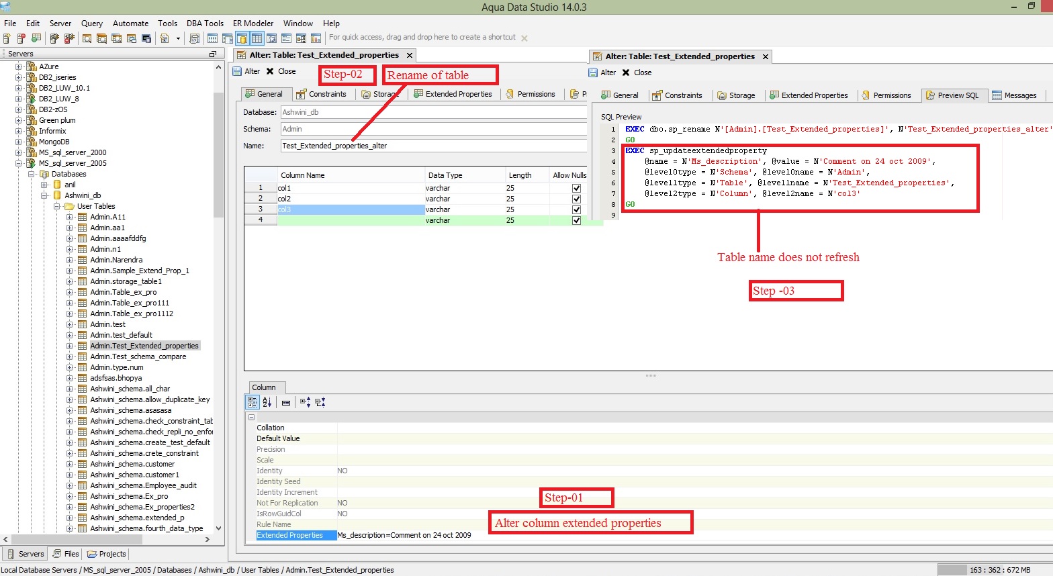Image resolution: width=1053 pixels, height=576 pixels.
Task: Collapse the MS_sql_server_2005 node
Action: click(19, 163)
